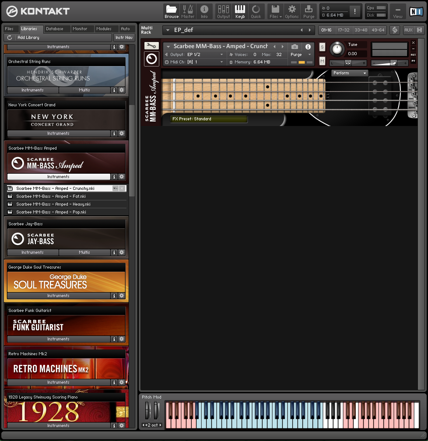This screenshot has width=428, height=441.
Task: Go to the Modules tab
Action: pos(104,29)
